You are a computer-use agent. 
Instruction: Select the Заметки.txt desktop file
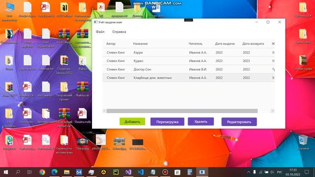[46, 62]
